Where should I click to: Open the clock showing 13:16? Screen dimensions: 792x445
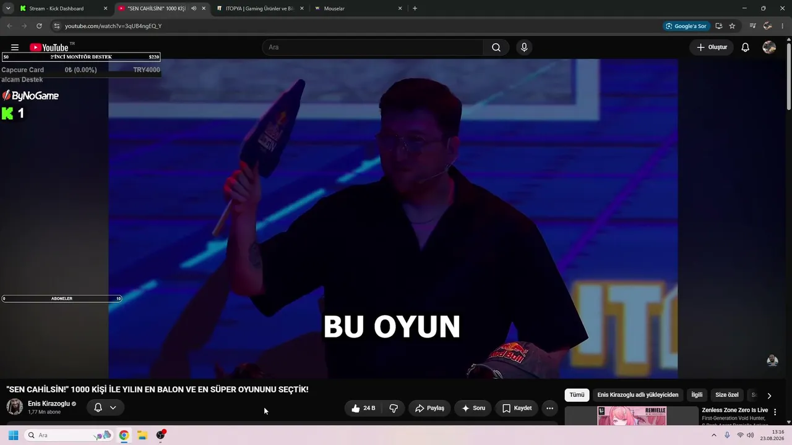(773, 435)
